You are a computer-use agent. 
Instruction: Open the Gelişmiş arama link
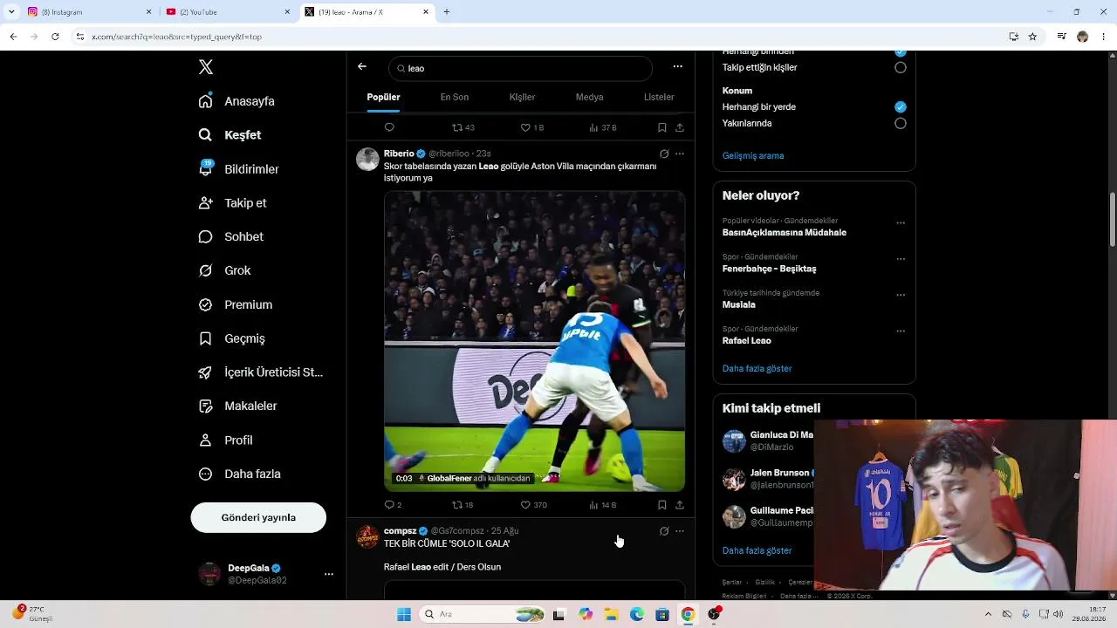[753, 155]
